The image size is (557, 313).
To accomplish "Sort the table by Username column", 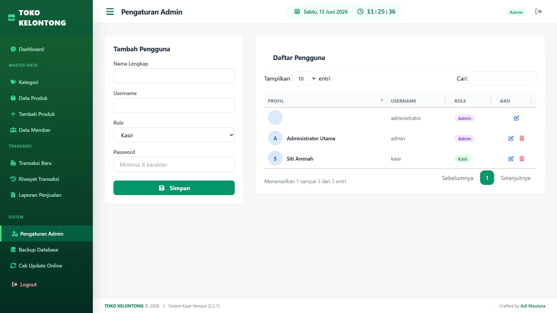I will click(x=419, y=101).
